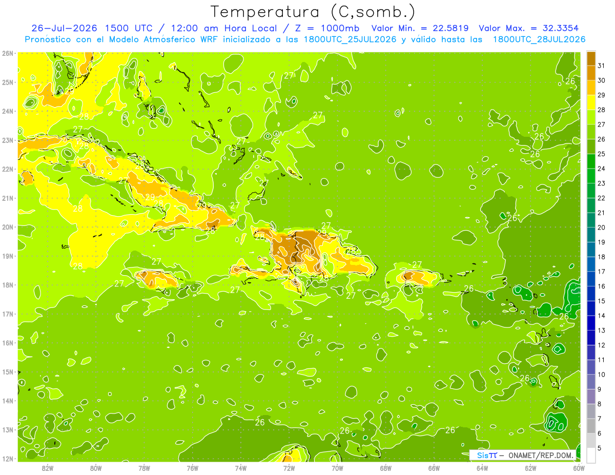Click the "Valor Min. = 22.5819" value
This screenshot has width=615, height=475.
[420, 28]
